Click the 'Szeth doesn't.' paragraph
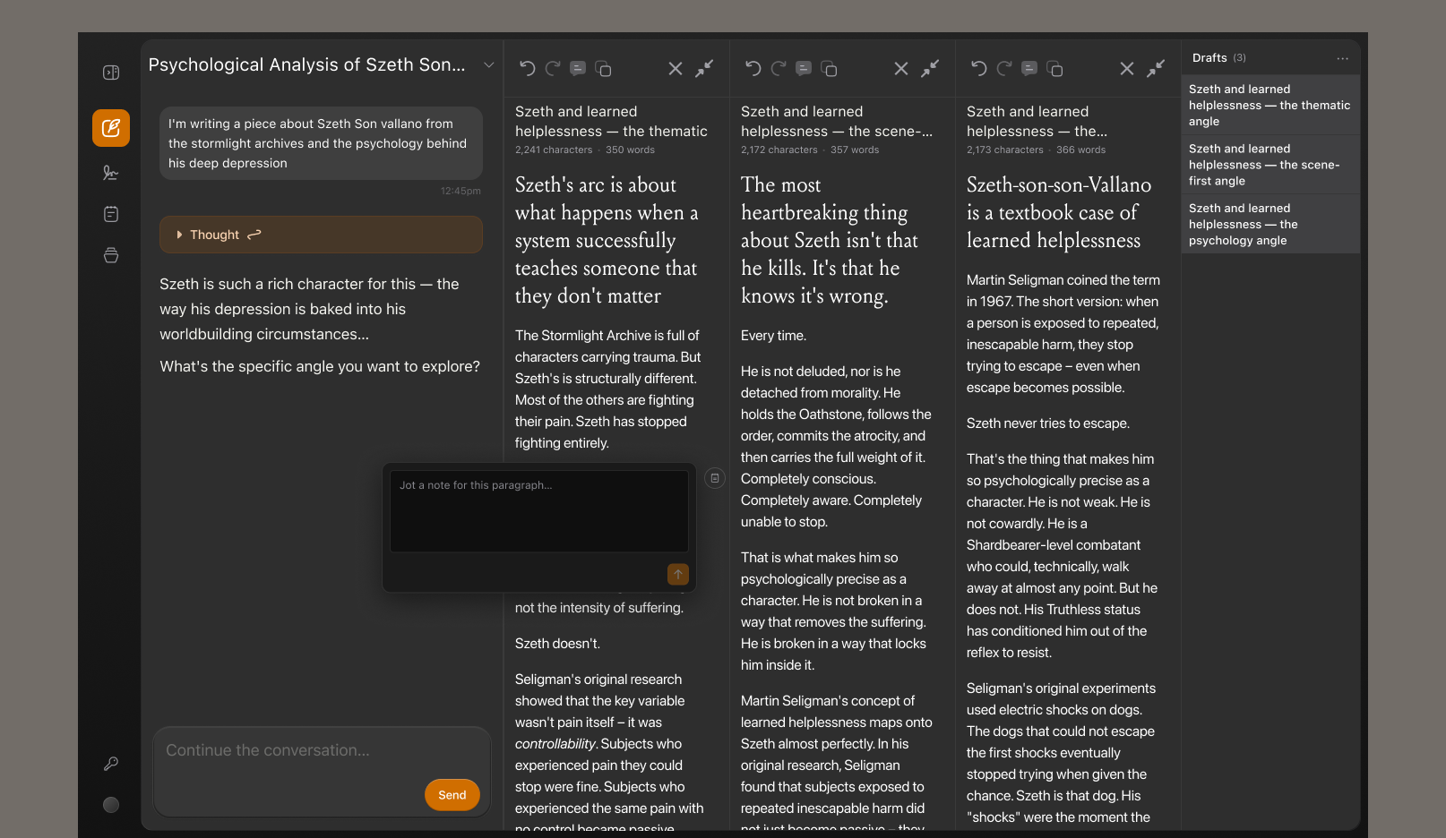The width and height of the screenshot is (1446, 838). pyautogui.click(x=557, y=644)
